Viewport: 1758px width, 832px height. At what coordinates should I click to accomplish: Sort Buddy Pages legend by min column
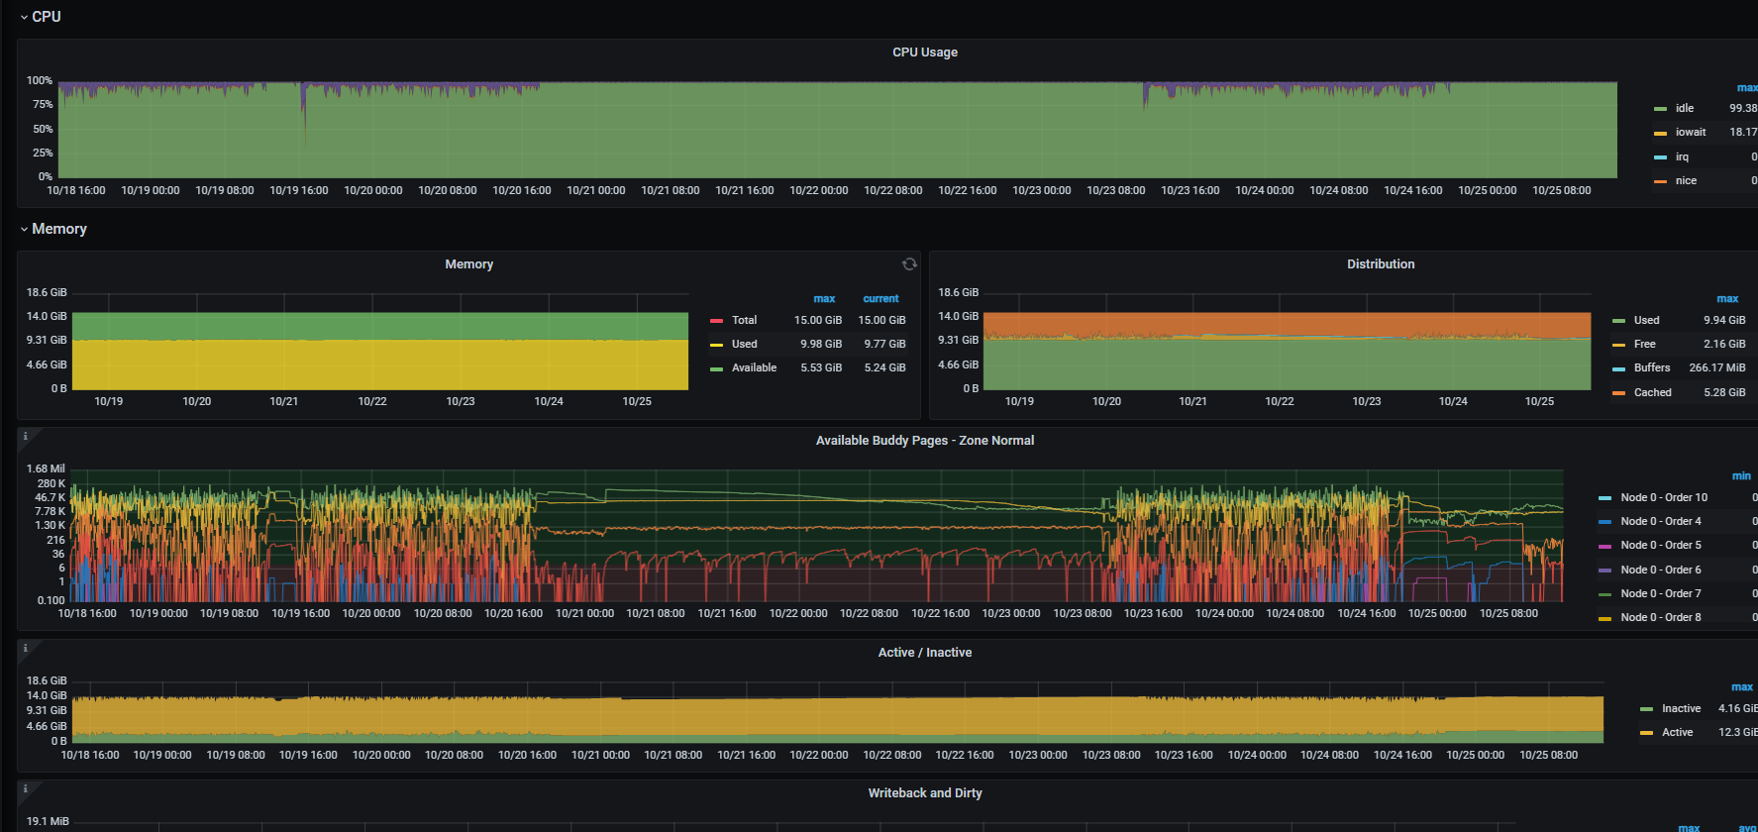click(x=1740, y=476)
